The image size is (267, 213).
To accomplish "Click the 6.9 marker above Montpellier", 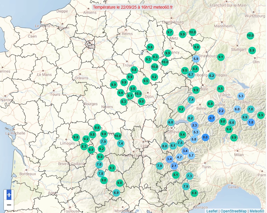I will pos(116,193).
